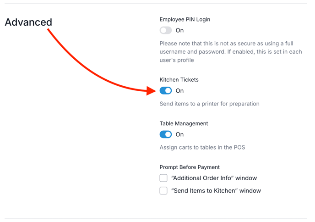This screenshot has width=315, height=222.
Task: Click "On" text beside Kitchen Tickets switch
Action: (179, 91)
